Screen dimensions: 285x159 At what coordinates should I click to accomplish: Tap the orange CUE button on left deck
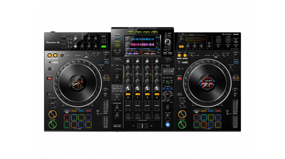pyautogui.click(x=52, y=114)
